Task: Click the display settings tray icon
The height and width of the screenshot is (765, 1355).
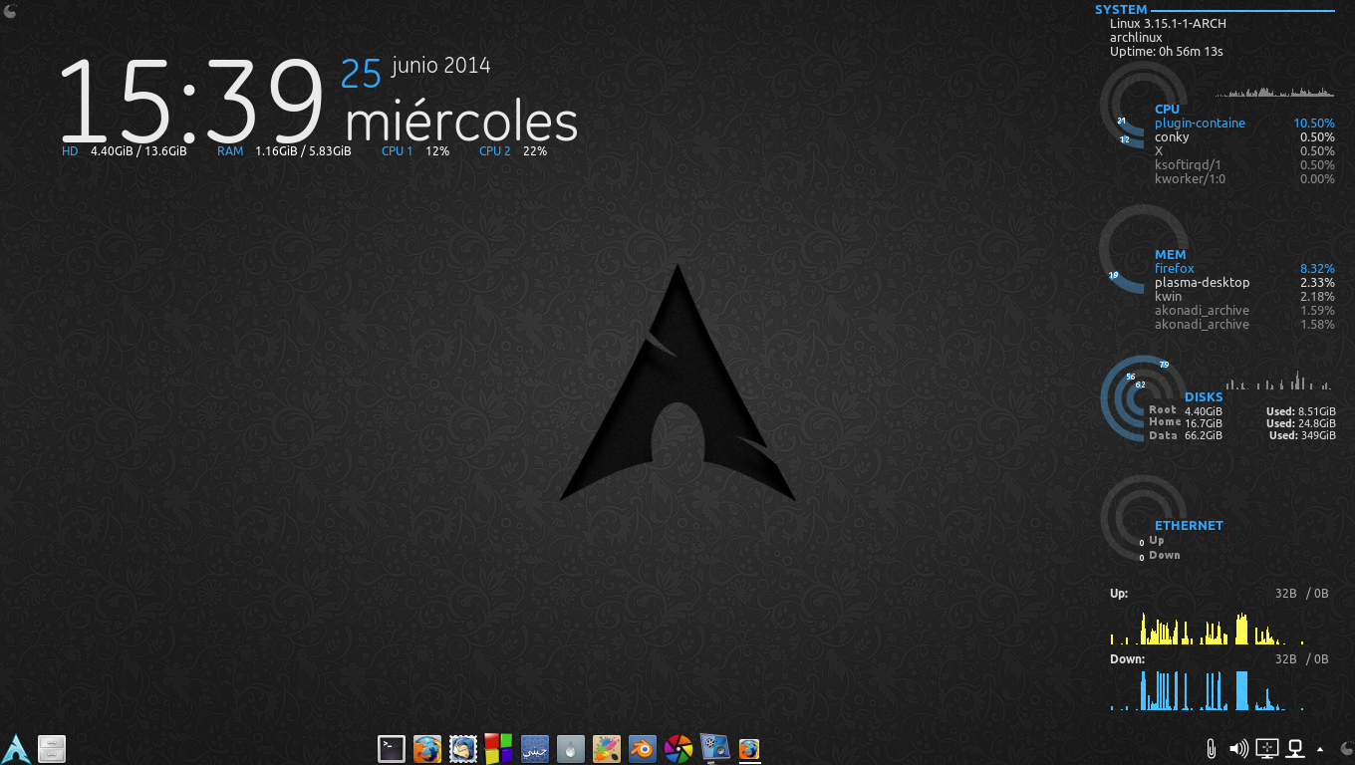Action: click(1267, 748)
